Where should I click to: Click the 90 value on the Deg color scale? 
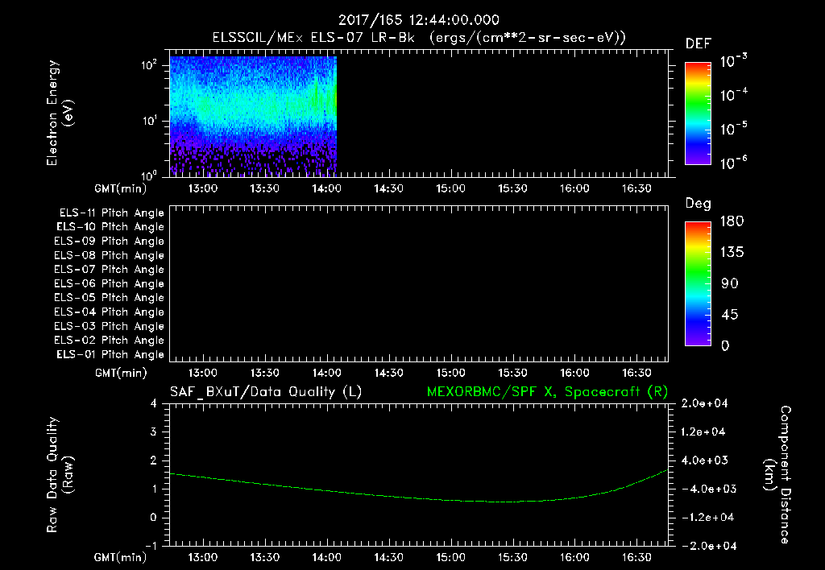pos(730,284)
